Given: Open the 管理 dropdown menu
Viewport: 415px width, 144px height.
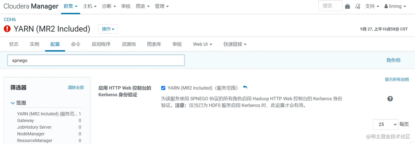Looking at the screenshot, I should pyautogui.click(x=162, y=6).
